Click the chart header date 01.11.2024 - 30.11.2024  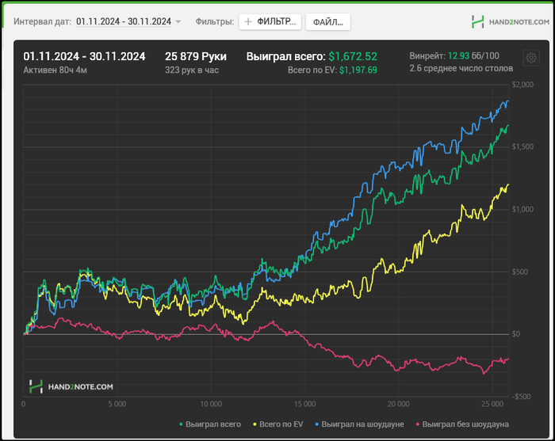(x=84, y=56)
